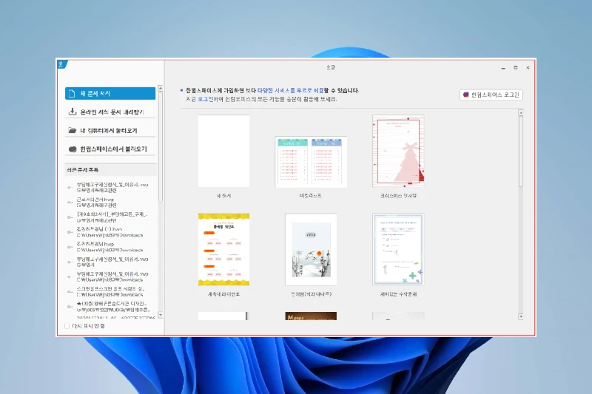The height and width of the screenshot is (394, 592).
Task: Open 온라인 서식 문서 내려받기 download option
Action: [110, 112]
